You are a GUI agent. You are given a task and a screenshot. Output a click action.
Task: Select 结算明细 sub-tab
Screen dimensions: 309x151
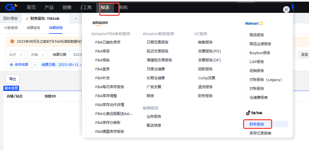click(x=56, y=28)
